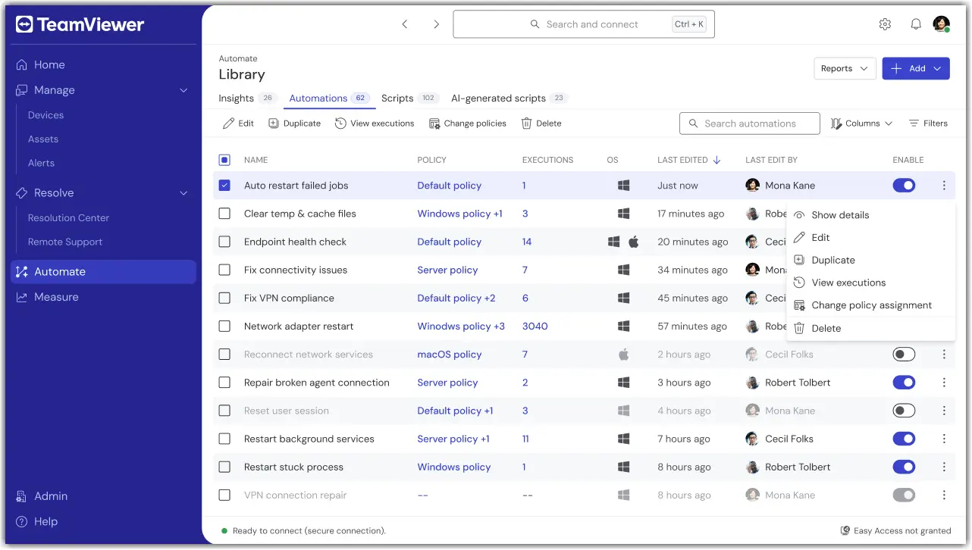Click the Edit toolbar item
Screen dimensions: 972x550
point(238,123)
